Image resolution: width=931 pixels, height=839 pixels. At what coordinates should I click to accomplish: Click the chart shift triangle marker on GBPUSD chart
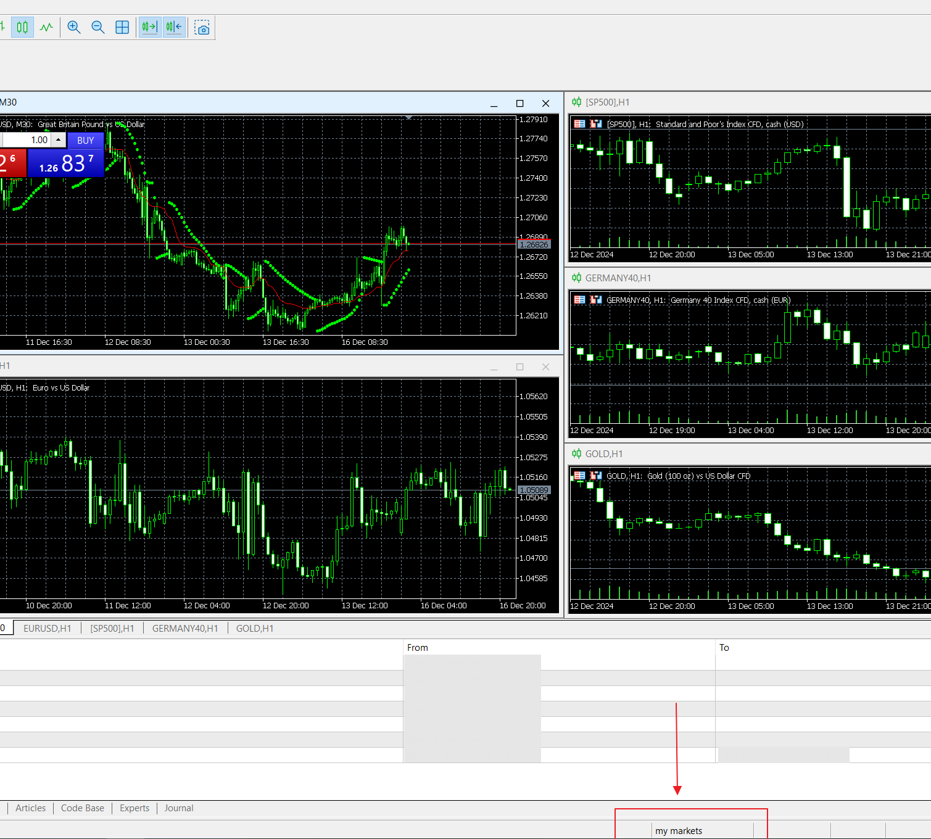[409, 117]
